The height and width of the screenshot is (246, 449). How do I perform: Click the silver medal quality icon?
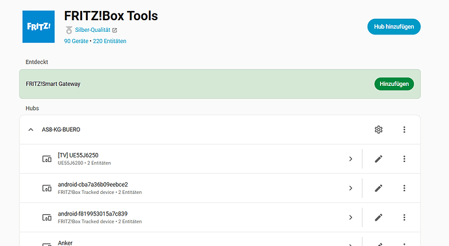(x=69, y=30)
